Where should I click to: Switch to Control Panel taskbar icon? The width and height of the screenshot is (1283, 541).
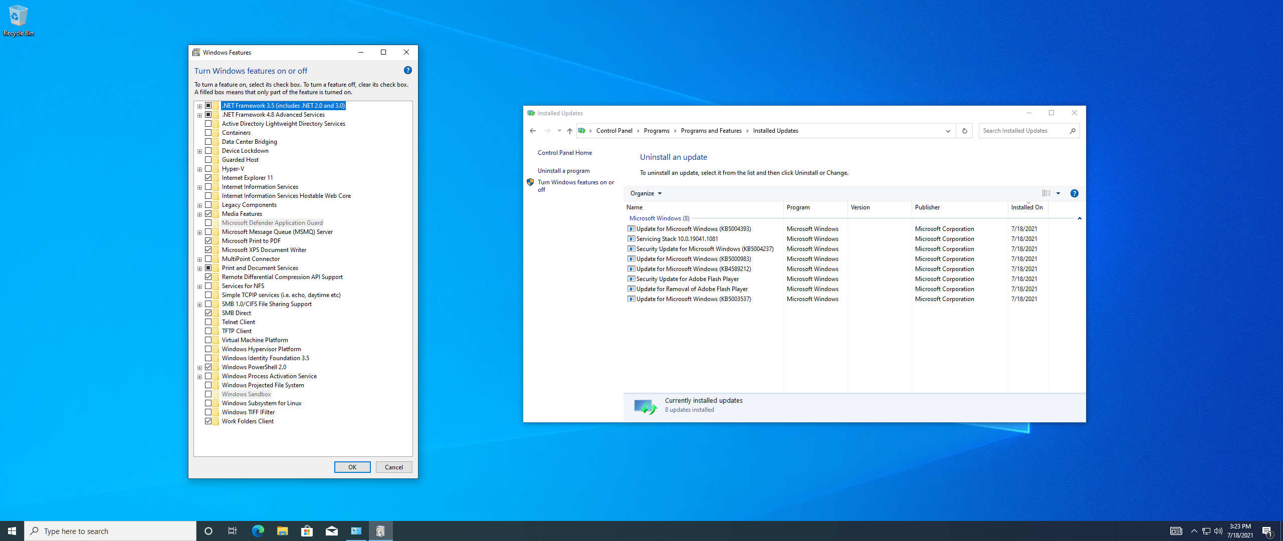pyautogui.click(x=356, y=531)
